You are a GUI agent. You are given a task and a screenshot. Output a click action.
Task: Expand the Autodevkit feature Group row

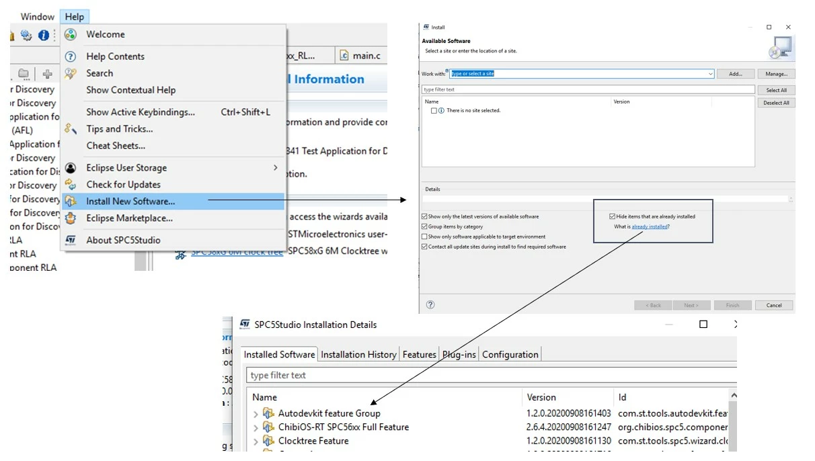(x=256, y=414)
